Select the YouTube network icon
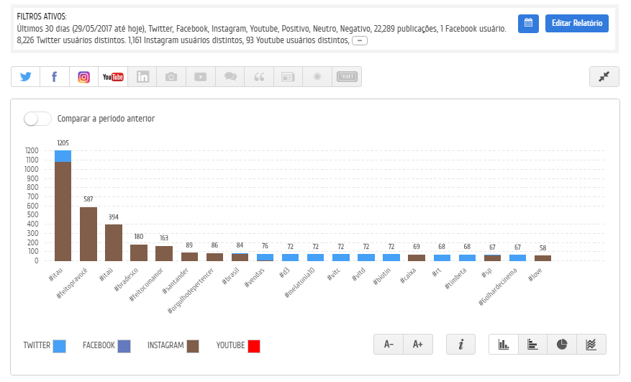The width and height of the screenshot is (631, 382). 113,76
